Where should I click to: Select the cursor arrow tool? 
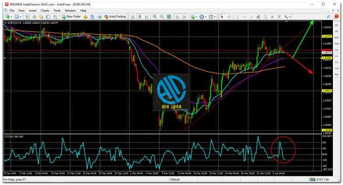pyautogui.click(x=222, y=17)
